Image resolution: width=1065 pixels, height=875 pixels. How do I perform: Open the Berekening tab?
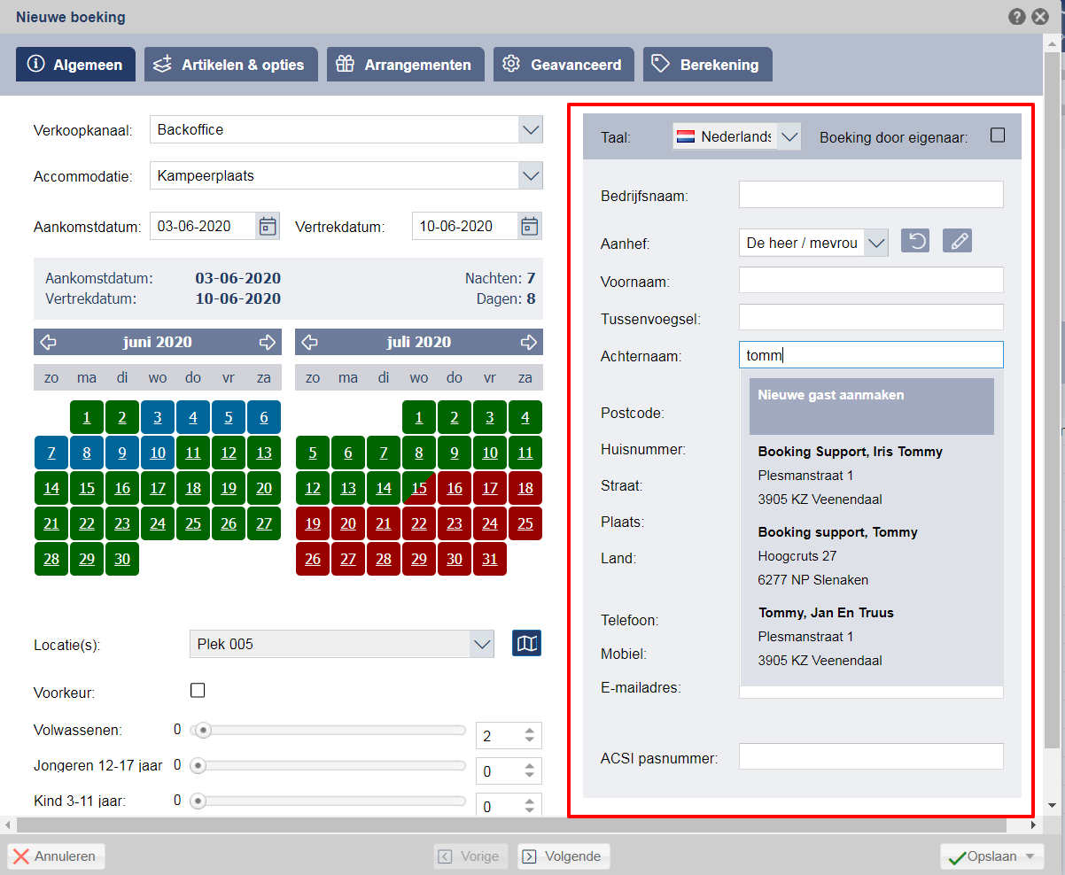(707, 65)
